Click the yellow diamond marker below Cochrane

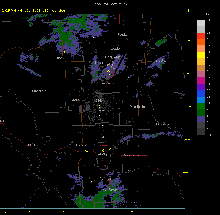pyautogui.click(x=87, y=151)
